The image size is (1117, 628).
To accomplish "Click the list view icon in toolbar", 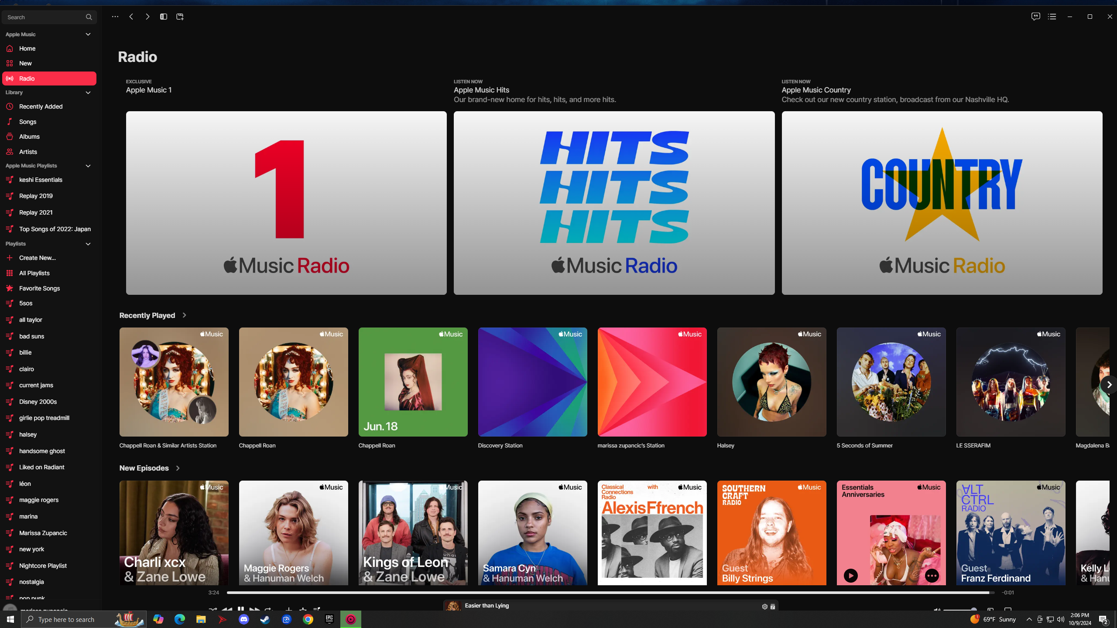I will tap(1052, 16).
